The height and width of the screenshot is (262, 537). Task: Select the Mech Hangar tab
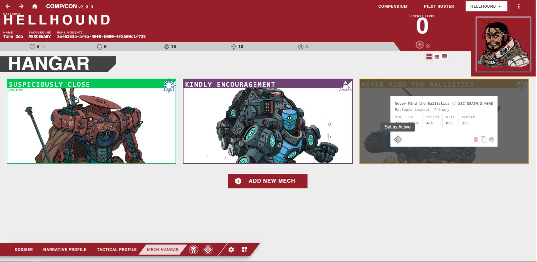pos(163,250)
